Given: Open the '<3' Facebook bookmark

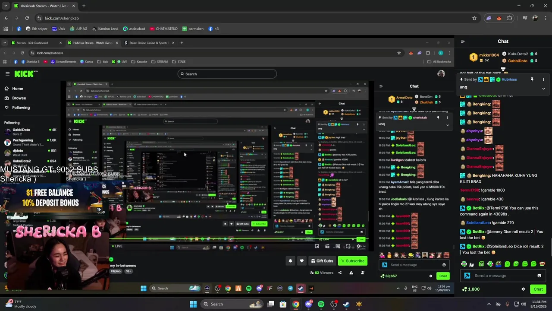Looking at the screenshot, I should click(213, 29).
